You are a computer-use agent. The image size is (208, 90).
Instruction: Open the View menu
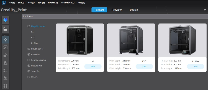pyautogui.click(x=31, y=3)
